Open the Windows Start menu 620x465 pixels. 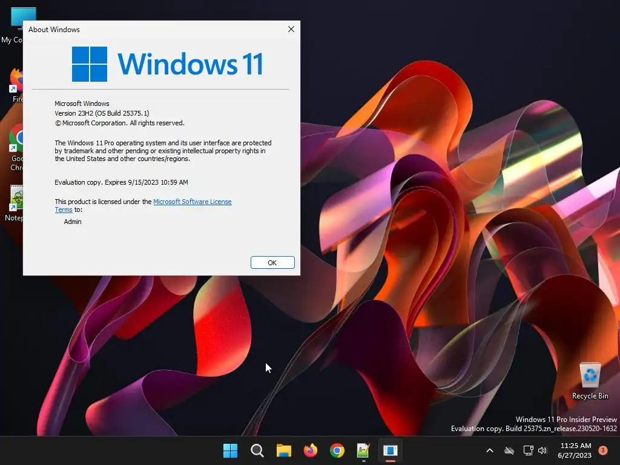pyautogui.click(x=230, y=450)
